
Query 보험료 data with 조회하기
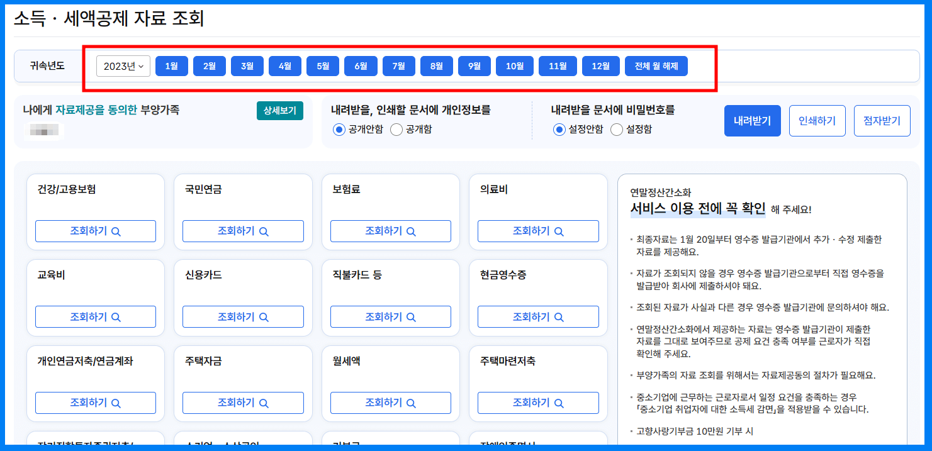coord(390,231)
